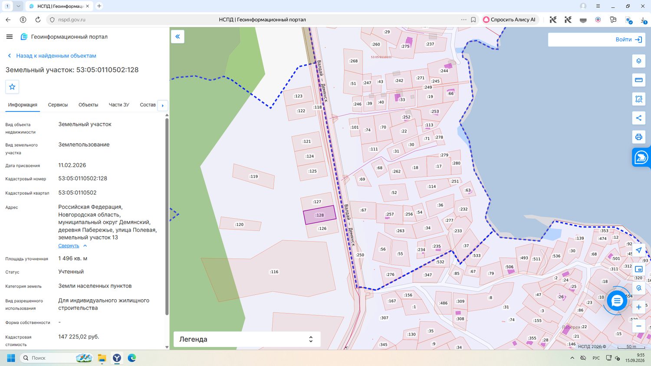This screenshot has height=366, width=651.
Task: Open the blue chat assistant bubble
Action: coord(616,301)
